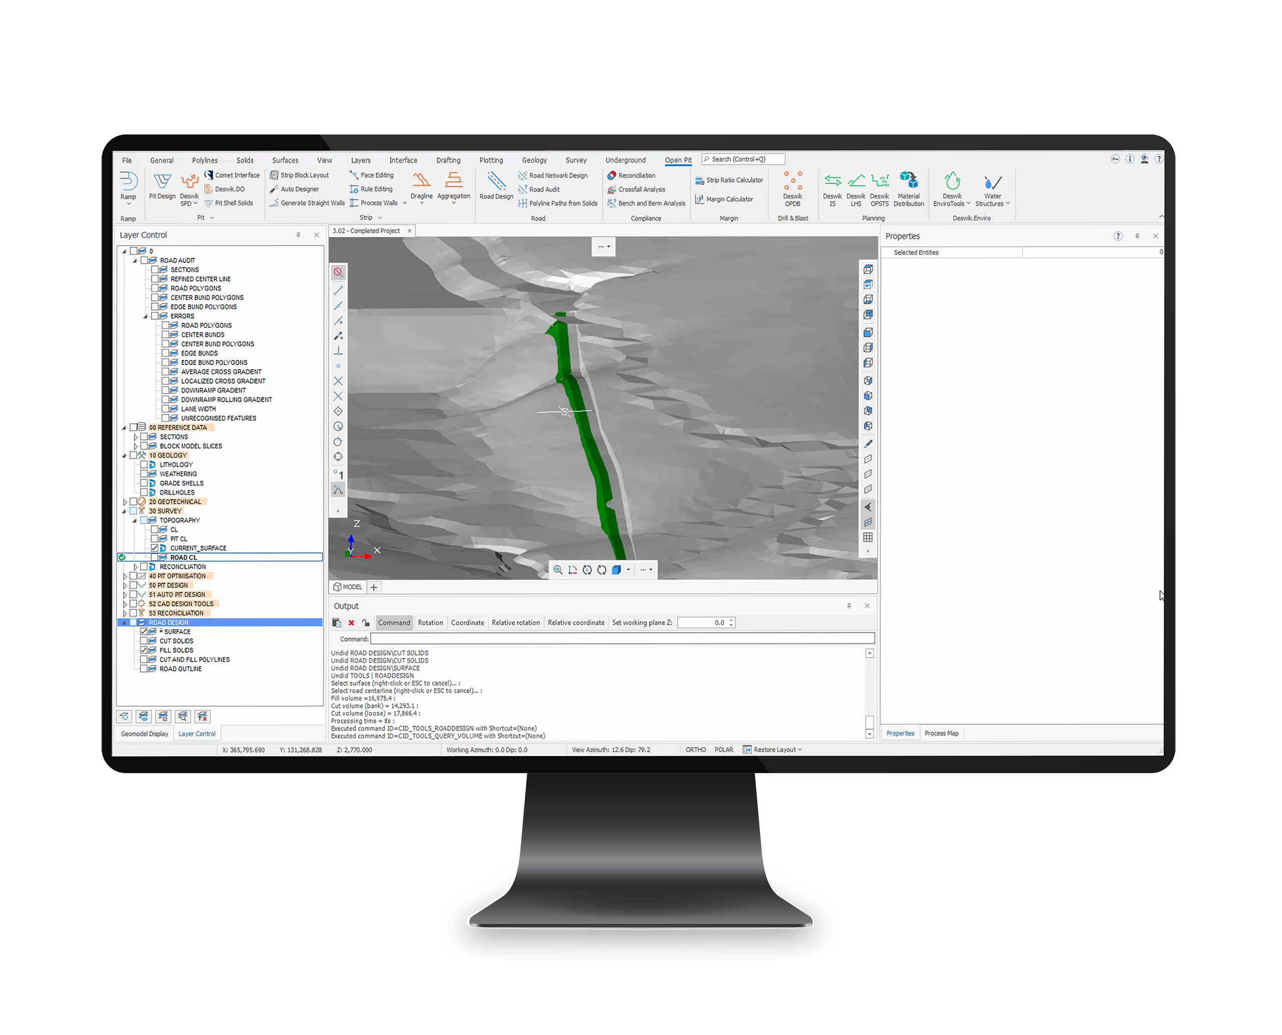This screenshot has height=1035, width=1282.
Task: Collapse the ROAD AUDIT layer group
Action: (x=135, y=261)
